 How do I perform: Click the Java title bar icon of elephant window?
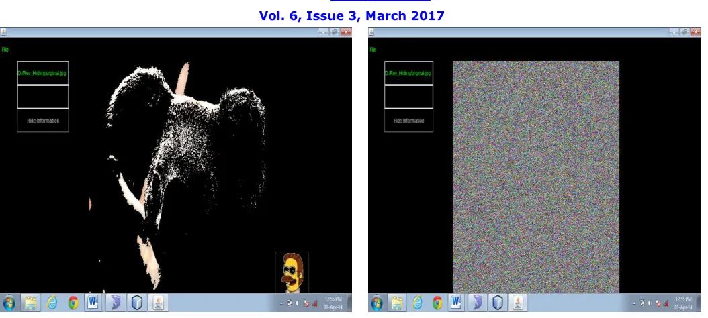tap(3, 32)
